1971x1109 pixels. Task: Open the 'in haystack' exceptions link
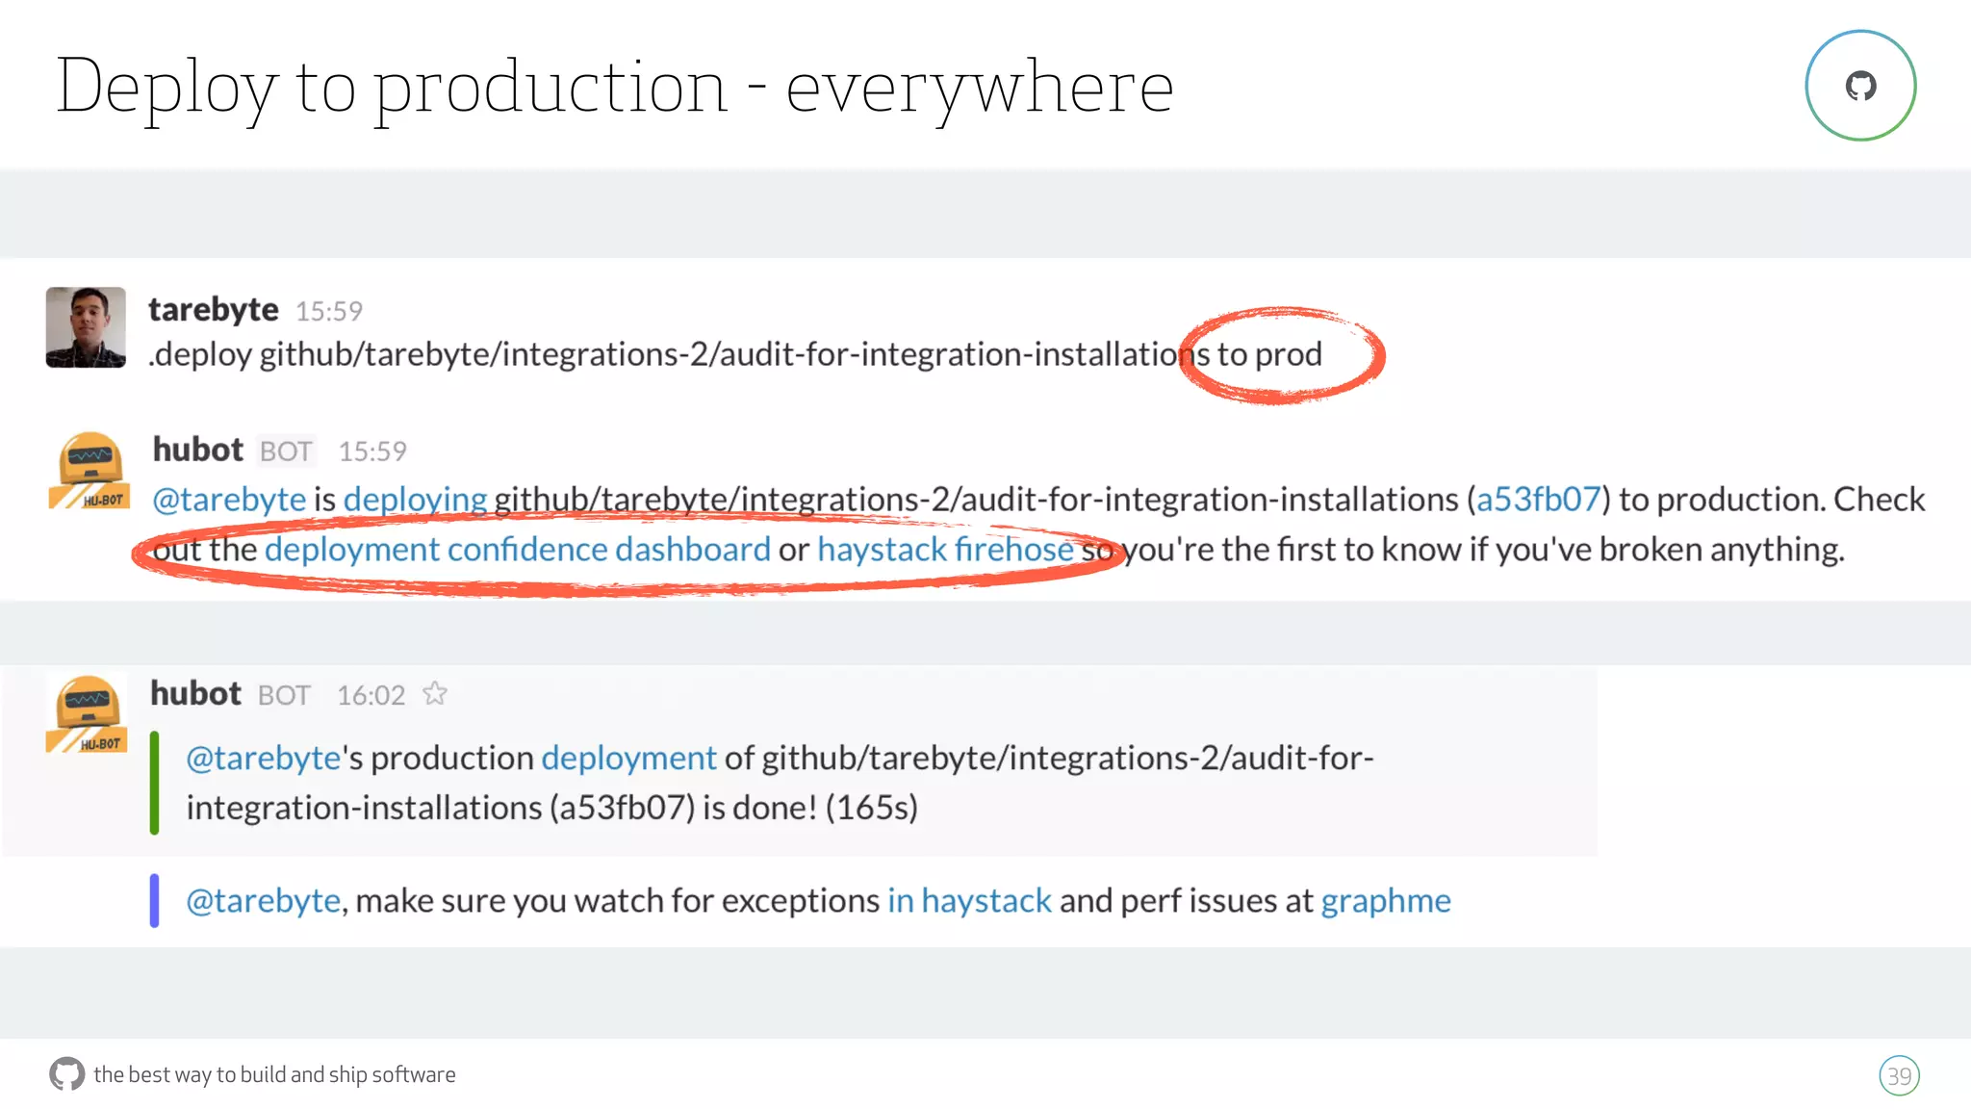point(968,900)
